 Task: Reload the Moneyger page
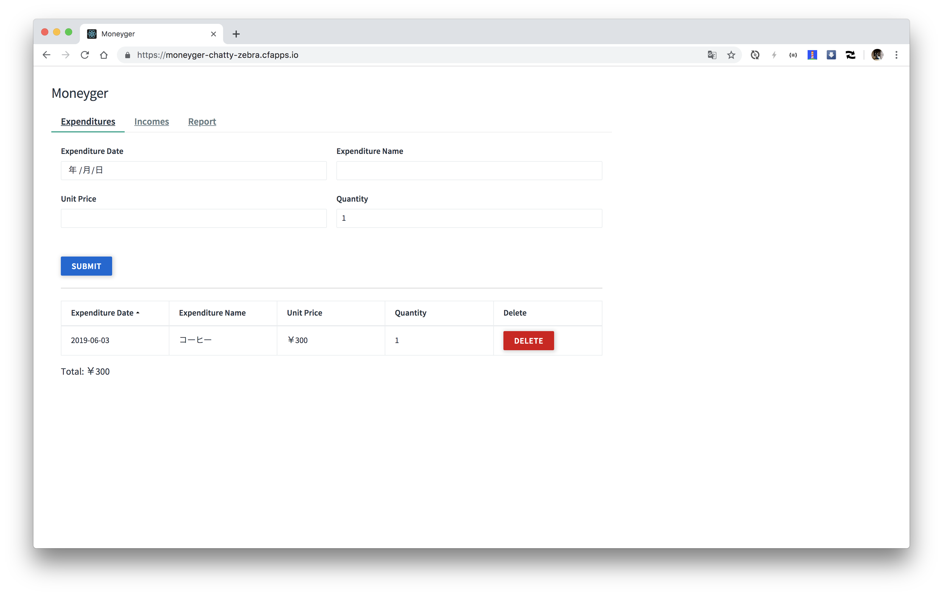[x=85, y=55]
